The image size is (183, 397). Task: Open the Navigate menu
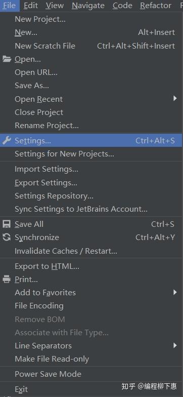pyautogui.click(x=88, y=5)
